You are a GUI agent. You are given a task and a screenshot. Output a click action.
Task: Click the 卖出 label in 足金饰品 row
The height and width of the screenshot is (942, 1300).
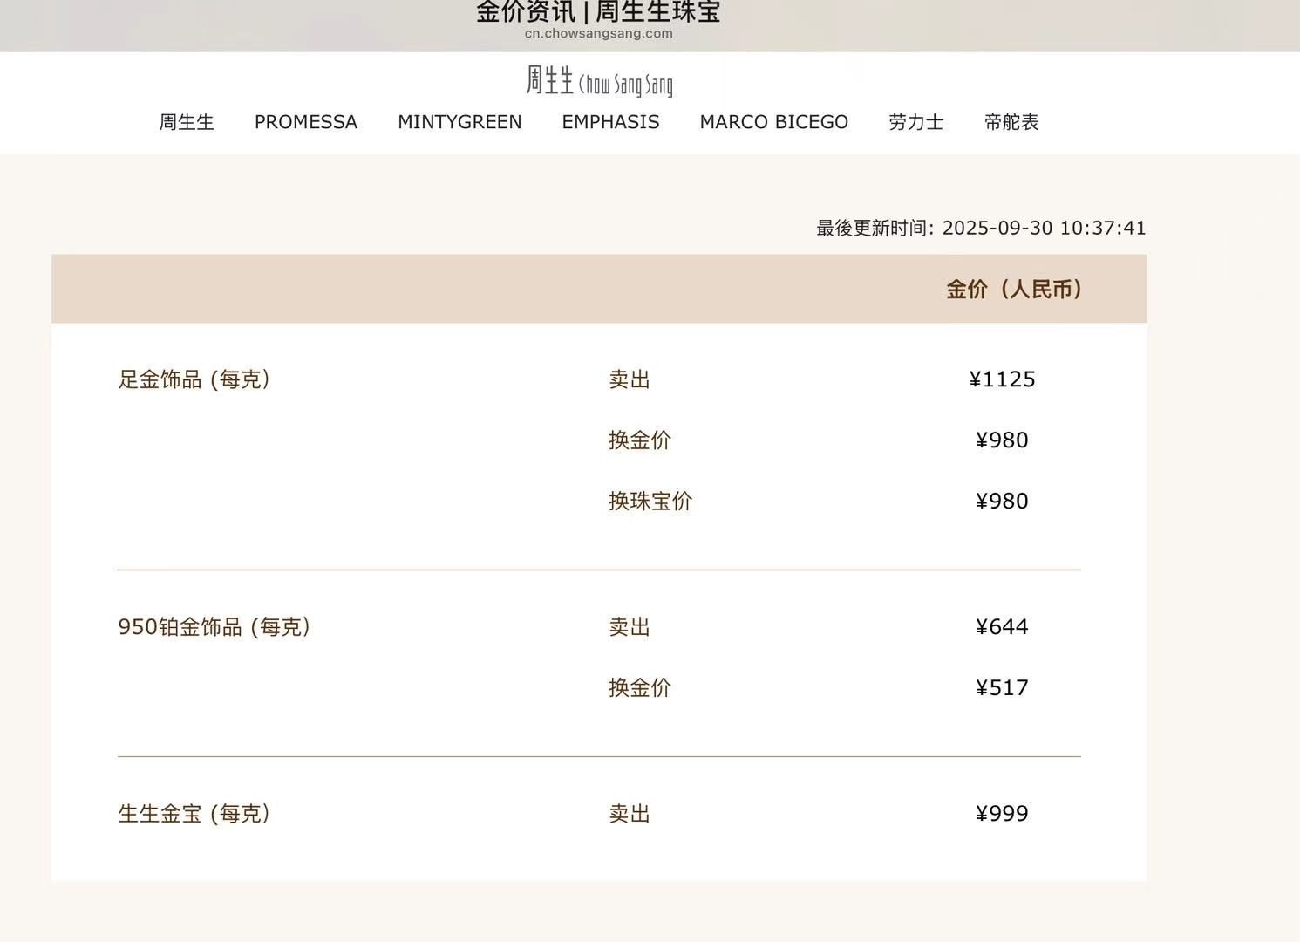630,379
